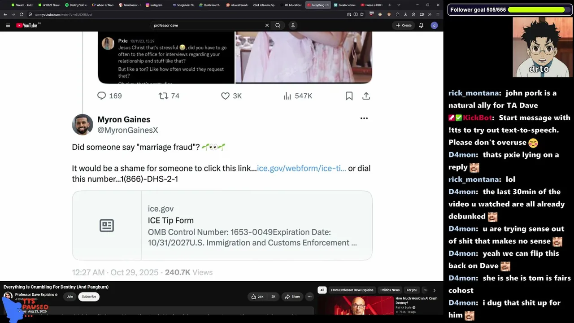The height and width of the screenshot is (323, 574).
Task: Click the heart icon showing 3K
Action: pyautogui.click(x=226, y=96)
